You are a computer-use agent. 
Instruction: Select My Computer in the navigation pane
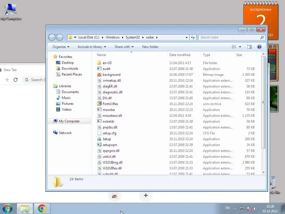tap(69, 121)
